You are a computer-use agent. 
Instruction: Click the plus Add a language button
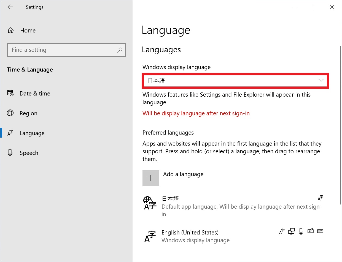[151, 178]
